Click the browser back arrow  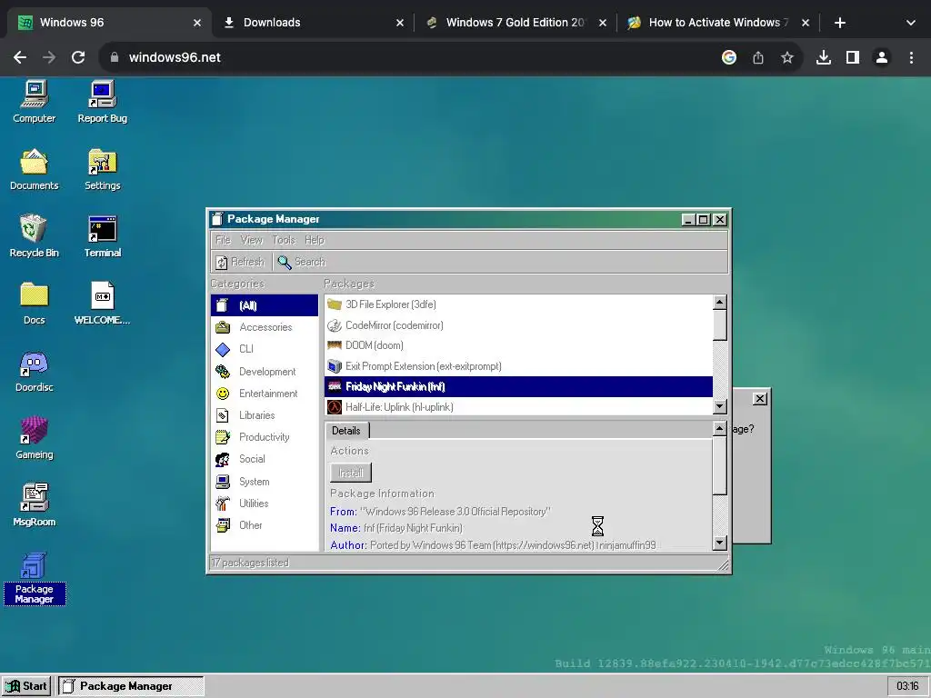(20, 57)
